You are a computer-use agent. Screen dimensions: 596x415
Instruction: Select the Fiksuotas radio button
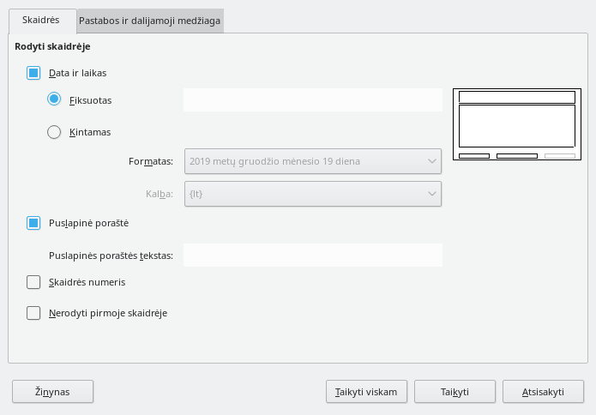(x=54, y=99)
